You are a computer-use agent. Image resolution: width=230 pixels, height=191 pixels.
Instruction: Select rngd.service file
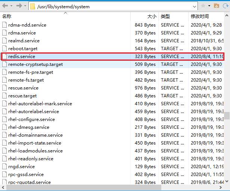pos(21,167)
